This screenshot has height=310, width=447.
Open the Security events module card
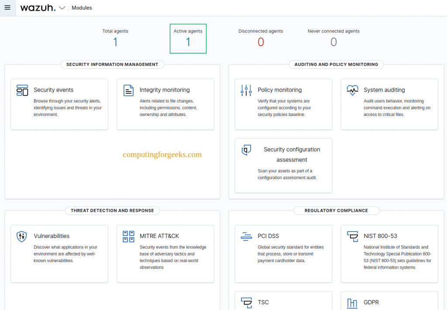(59, 104)
